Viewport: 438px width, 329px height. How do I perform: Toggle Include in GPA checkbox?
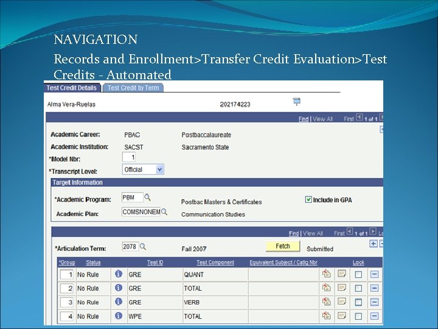click(308, 199)
